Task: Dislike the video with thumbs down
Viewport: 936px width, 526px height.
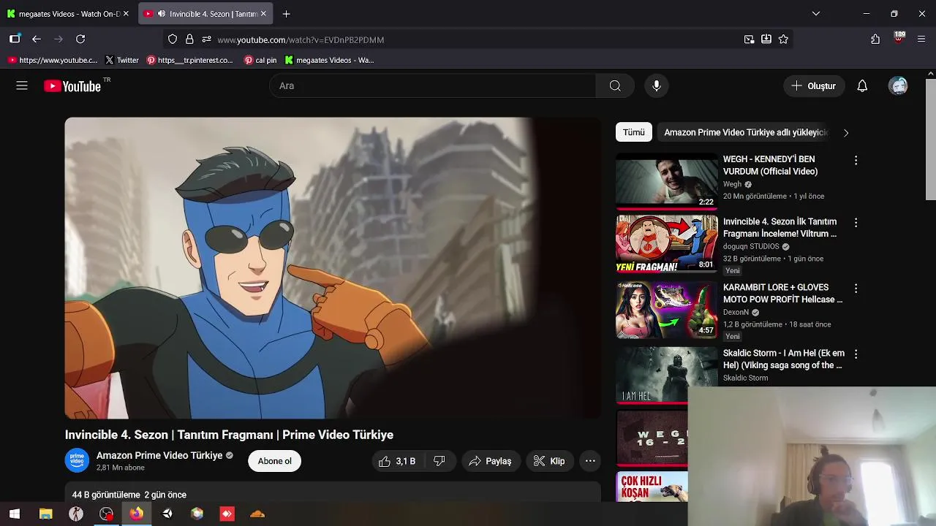Action: click(x=439, y=461)
